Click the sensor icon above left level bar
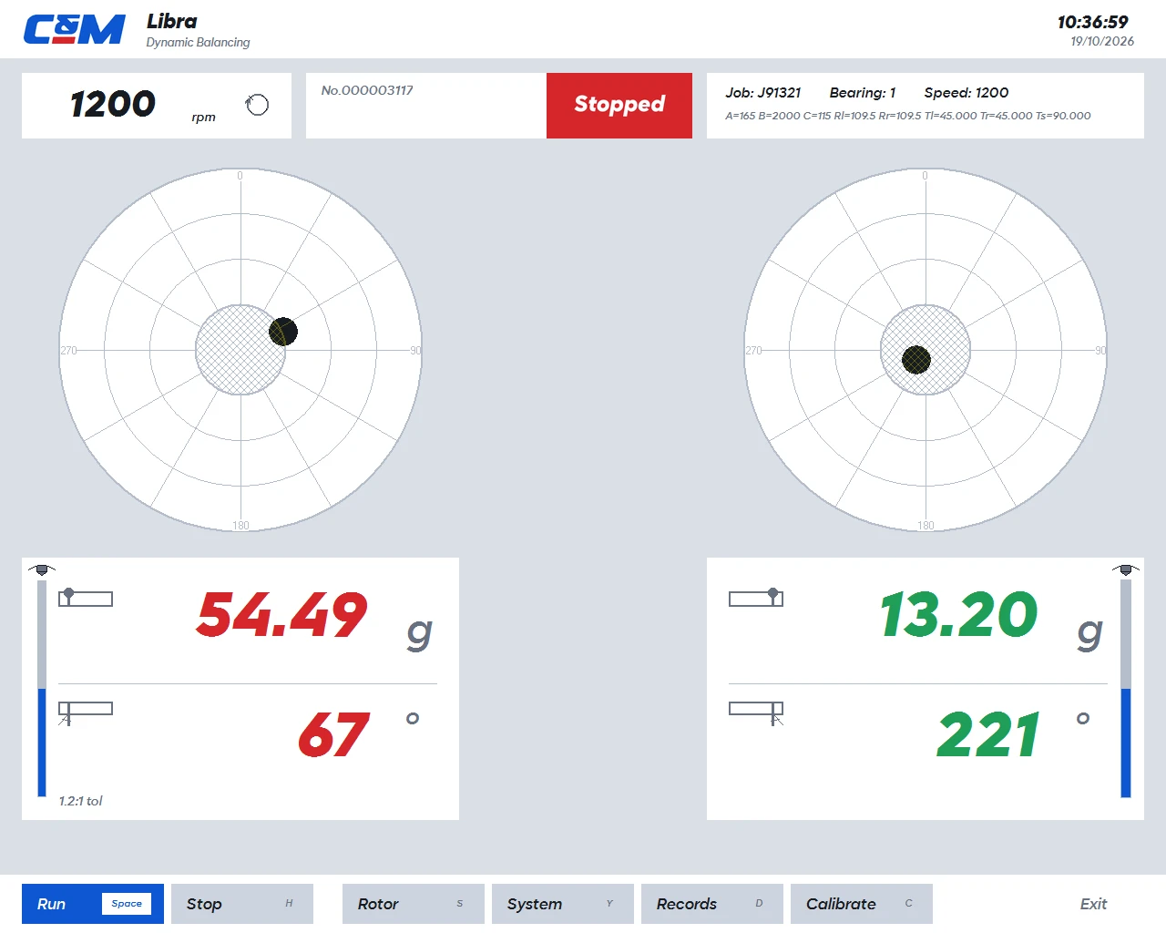1166x933 pixels. (x=42, y=569)
